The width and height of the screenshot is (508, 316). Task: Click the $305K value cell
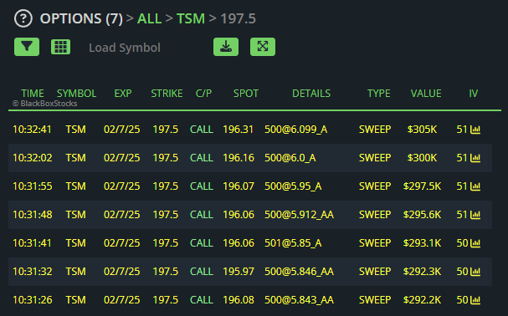tap(422, 130)
